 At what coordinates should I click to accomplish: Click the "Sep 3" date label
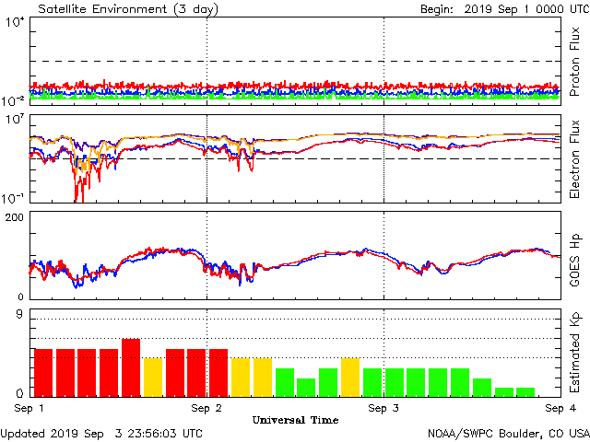pos(383,408)
